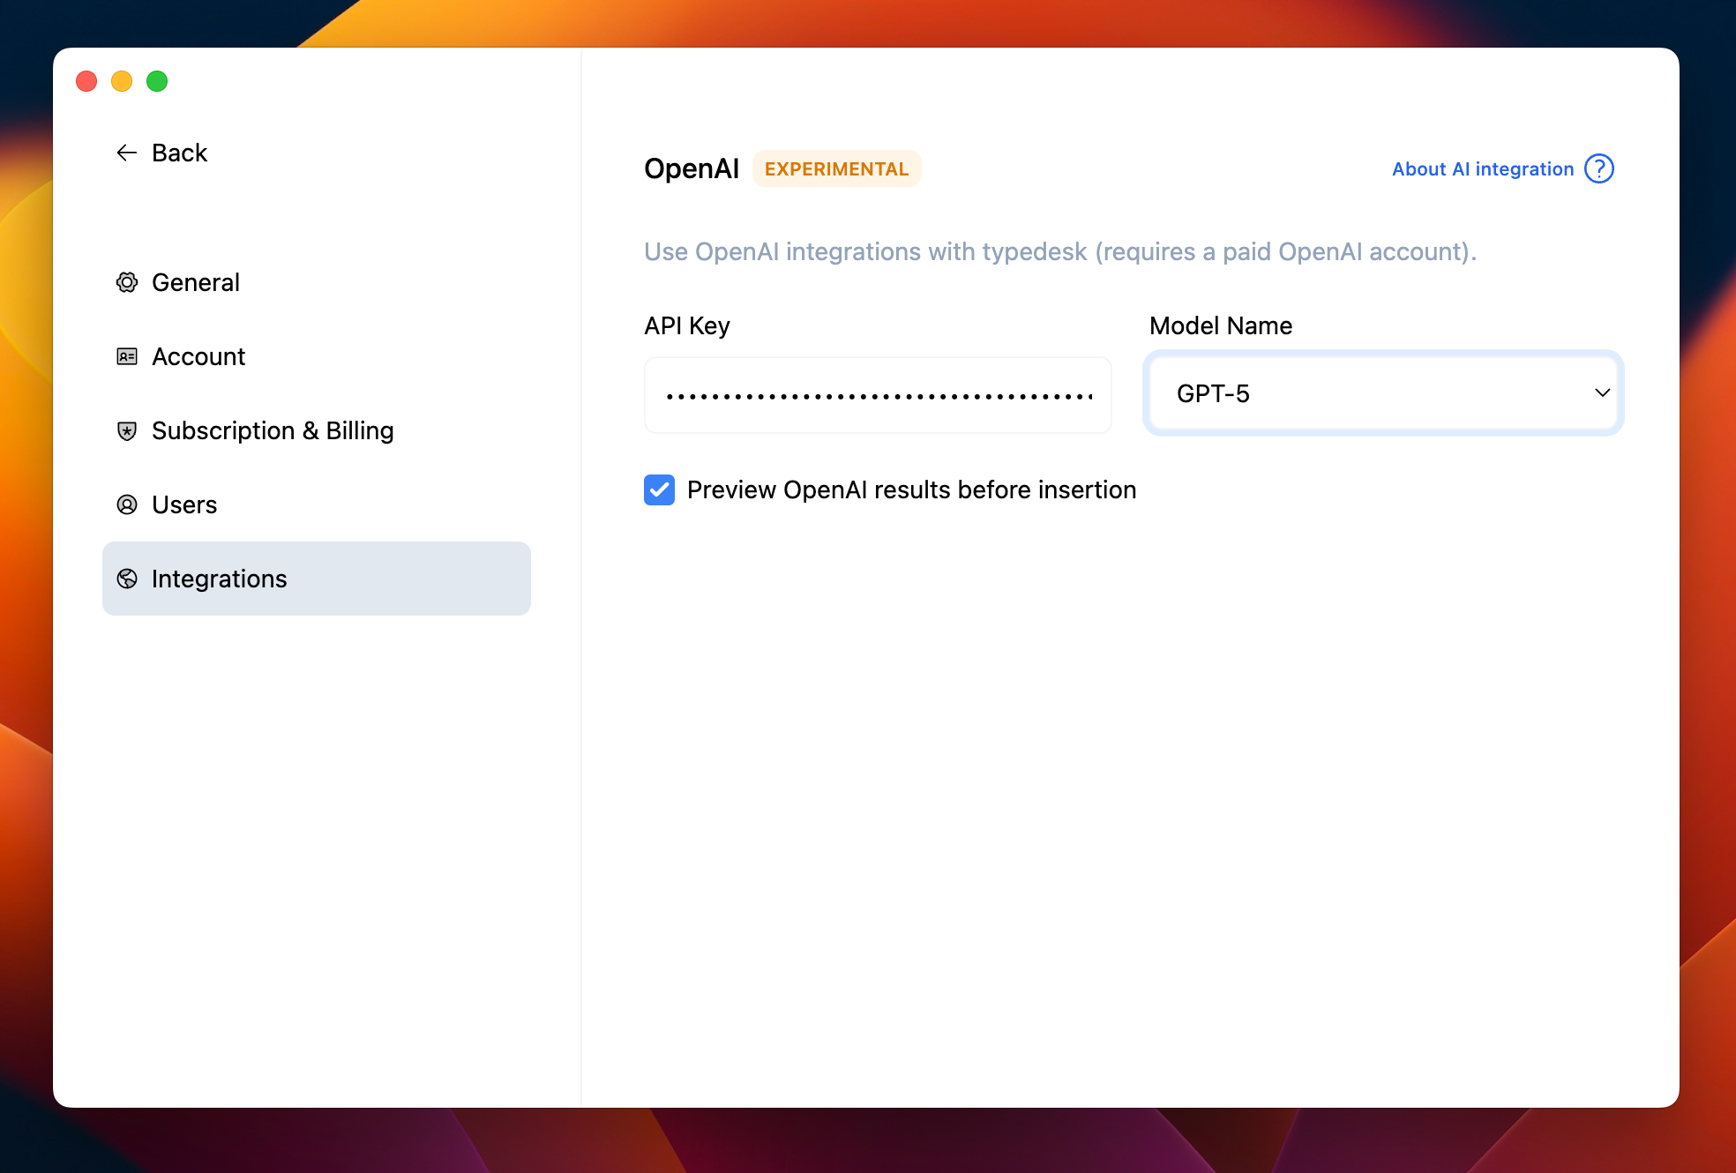
Task: Switch to the Account section
Action: 198,356
